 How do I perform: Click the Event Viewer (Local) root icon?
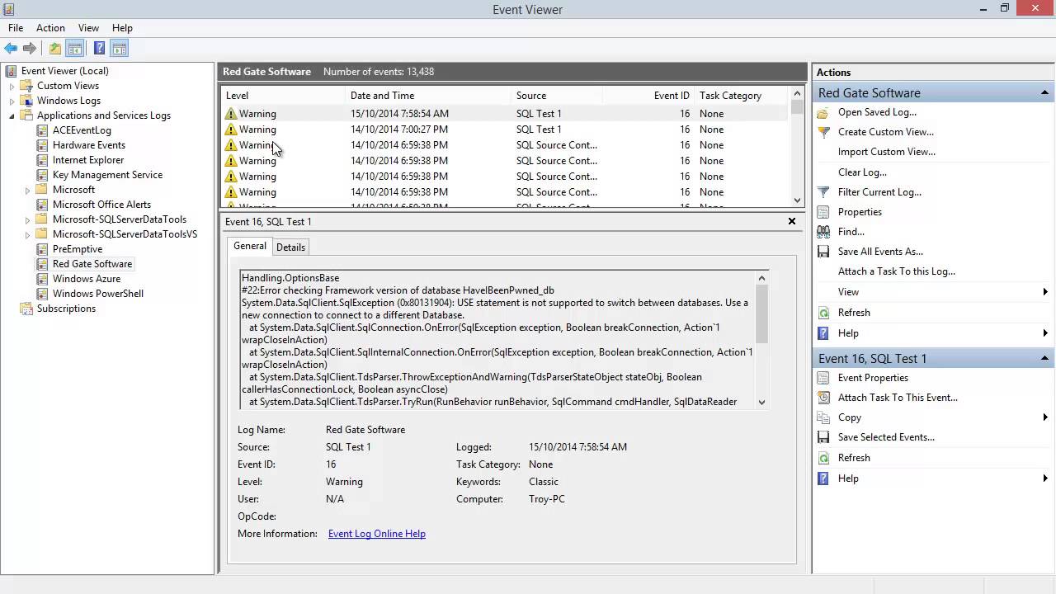[x=12, y=71]
